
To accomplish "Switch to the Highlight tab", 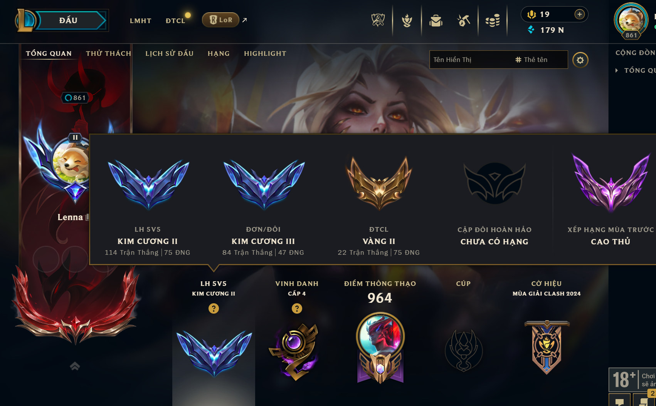I will coord(265,53).
